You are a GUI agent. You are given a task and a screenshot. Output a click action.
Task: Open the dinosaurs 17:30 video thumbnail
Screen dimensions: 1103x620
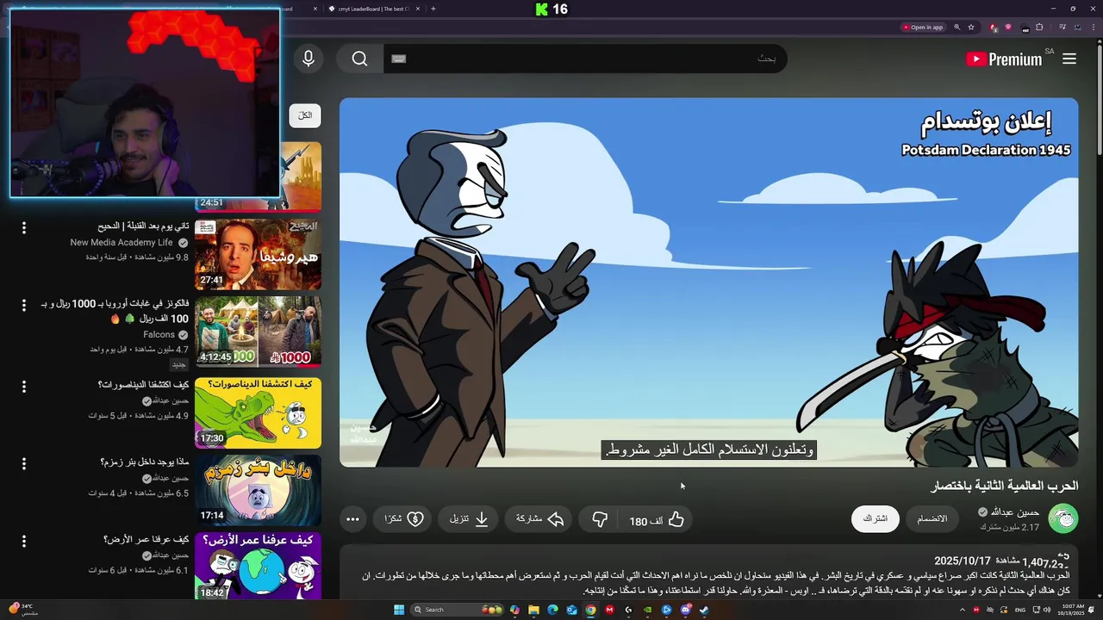[258, 412]
